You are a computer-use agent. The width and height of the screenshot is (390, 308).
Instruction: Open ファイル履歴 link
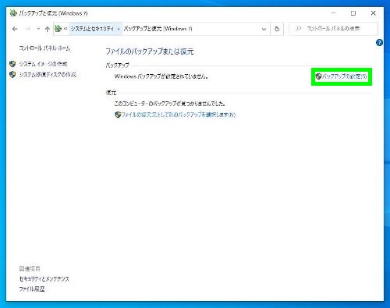click(32, 289)
